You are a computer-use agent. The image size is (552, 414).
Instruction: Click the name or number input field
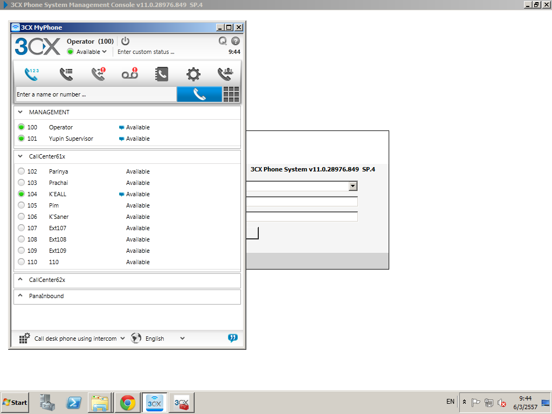tap(96, 94)
